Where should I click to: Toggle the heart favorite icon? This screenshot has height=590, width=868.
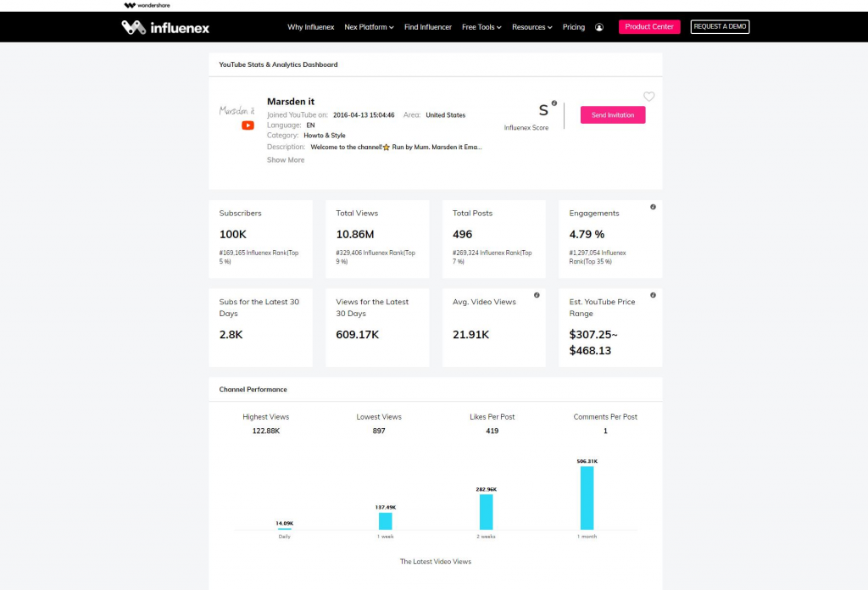point(649,97)
